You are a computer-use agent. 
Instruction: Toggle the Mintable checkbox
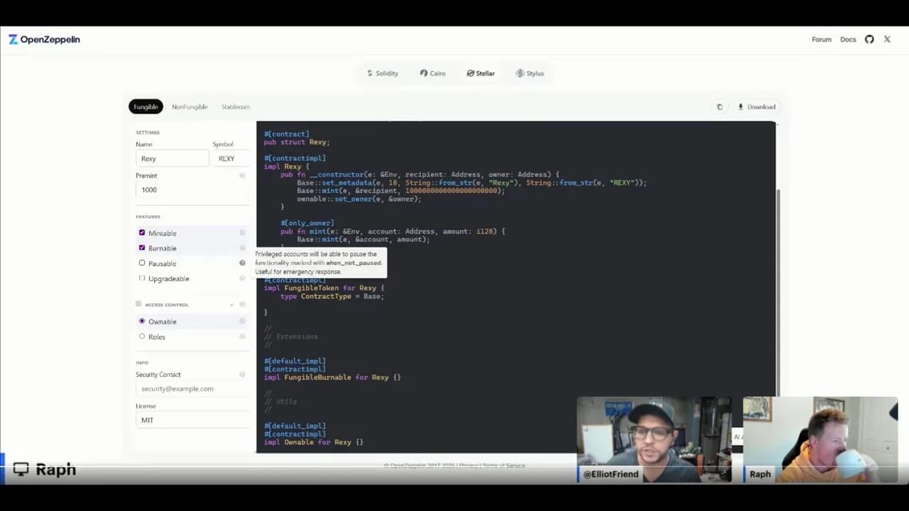(x=142, y=233)
